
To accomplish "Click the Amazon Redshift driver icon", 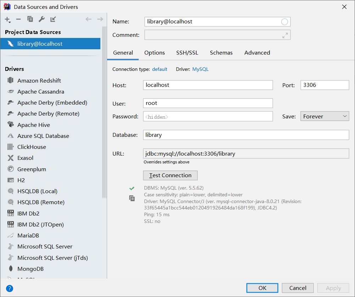I will [10, 80].
